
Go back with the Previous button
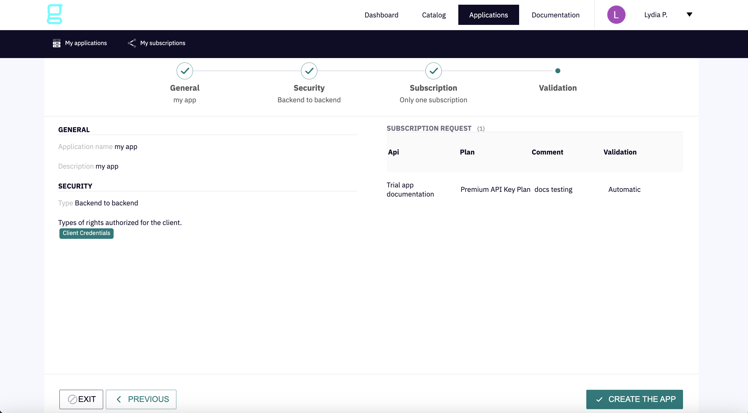(x=141, y=399)
